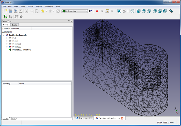Close the Combo View panel
The height and width of the screenshot is (126, 181).
[x=71, y=21]
